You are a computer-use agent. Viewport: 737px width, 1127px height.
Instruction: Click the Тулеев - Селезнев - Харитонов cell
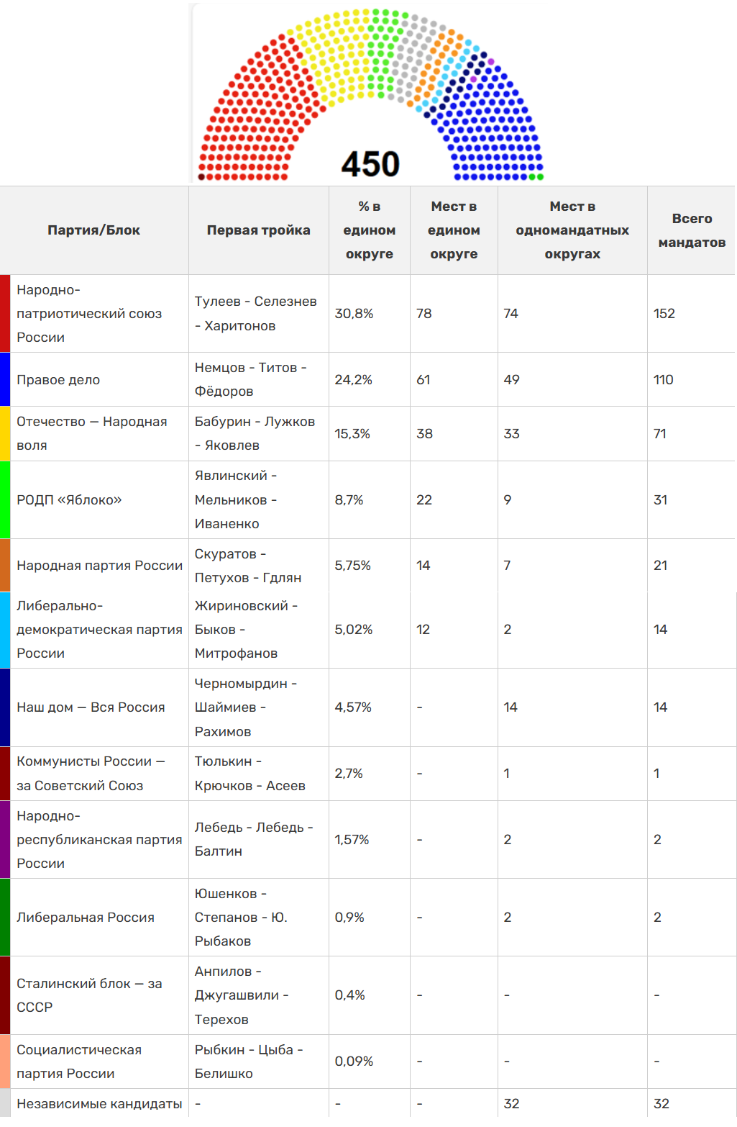[x=255, y=314]
